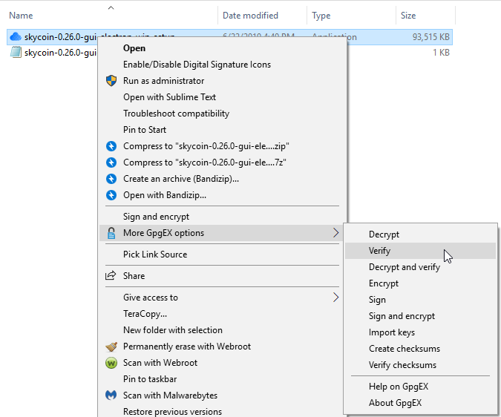Choose Decrypt and verify

point(421,267)
